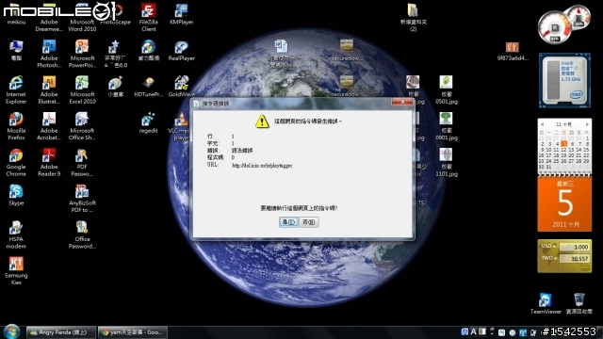Screen dimensions: 603x339
Task: Open GoldWave desktop icon
Action: coord(181,87)
